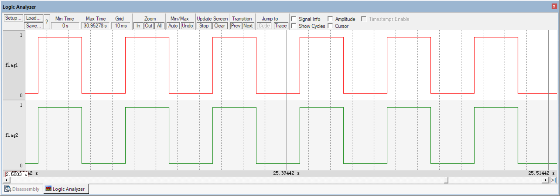
Task: Click the 2.5003 s time box
Action: 16,174
